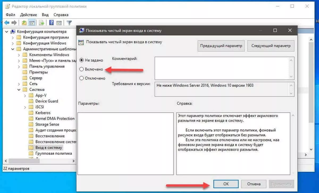This screenshot has height=193, width=319.
Task: Click the setting icon beside the dialog heading
Action: [81, 42]
